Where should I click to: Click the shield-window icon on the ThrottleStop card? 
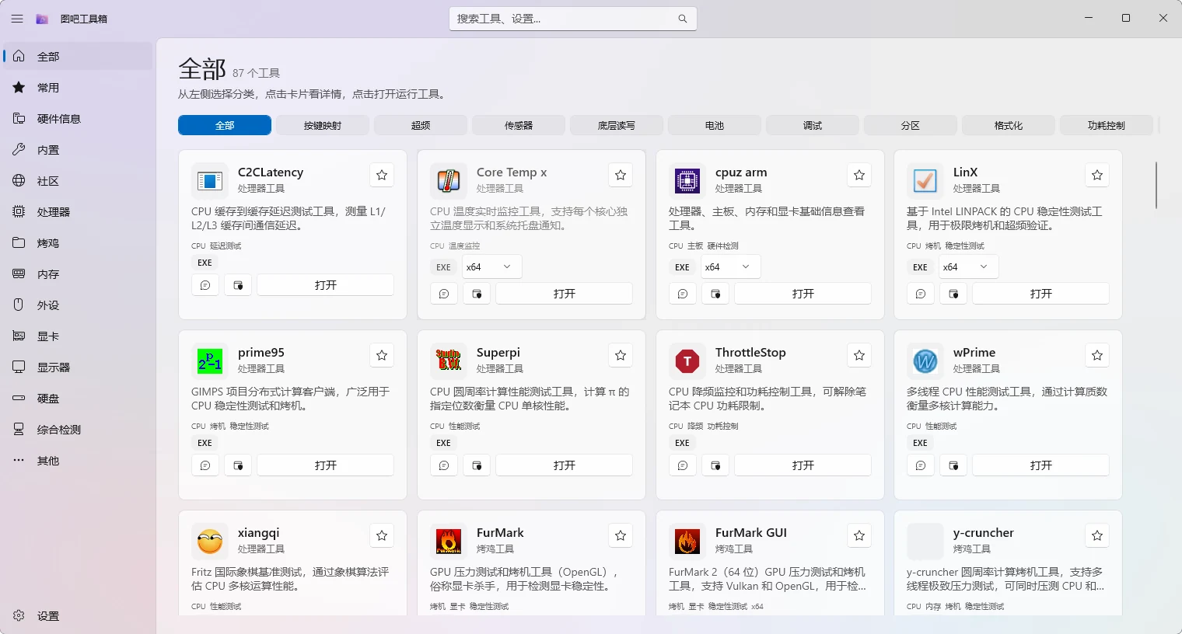tap(715, 465)
